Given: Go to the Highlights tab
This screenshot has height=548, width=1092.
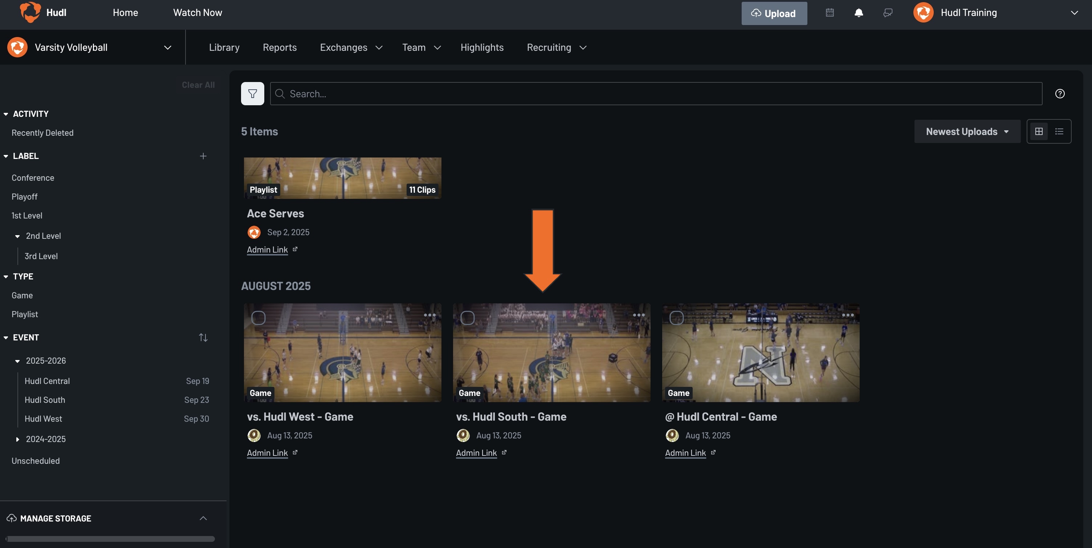Looking at the screenshot, I should [x=482, y=48].
